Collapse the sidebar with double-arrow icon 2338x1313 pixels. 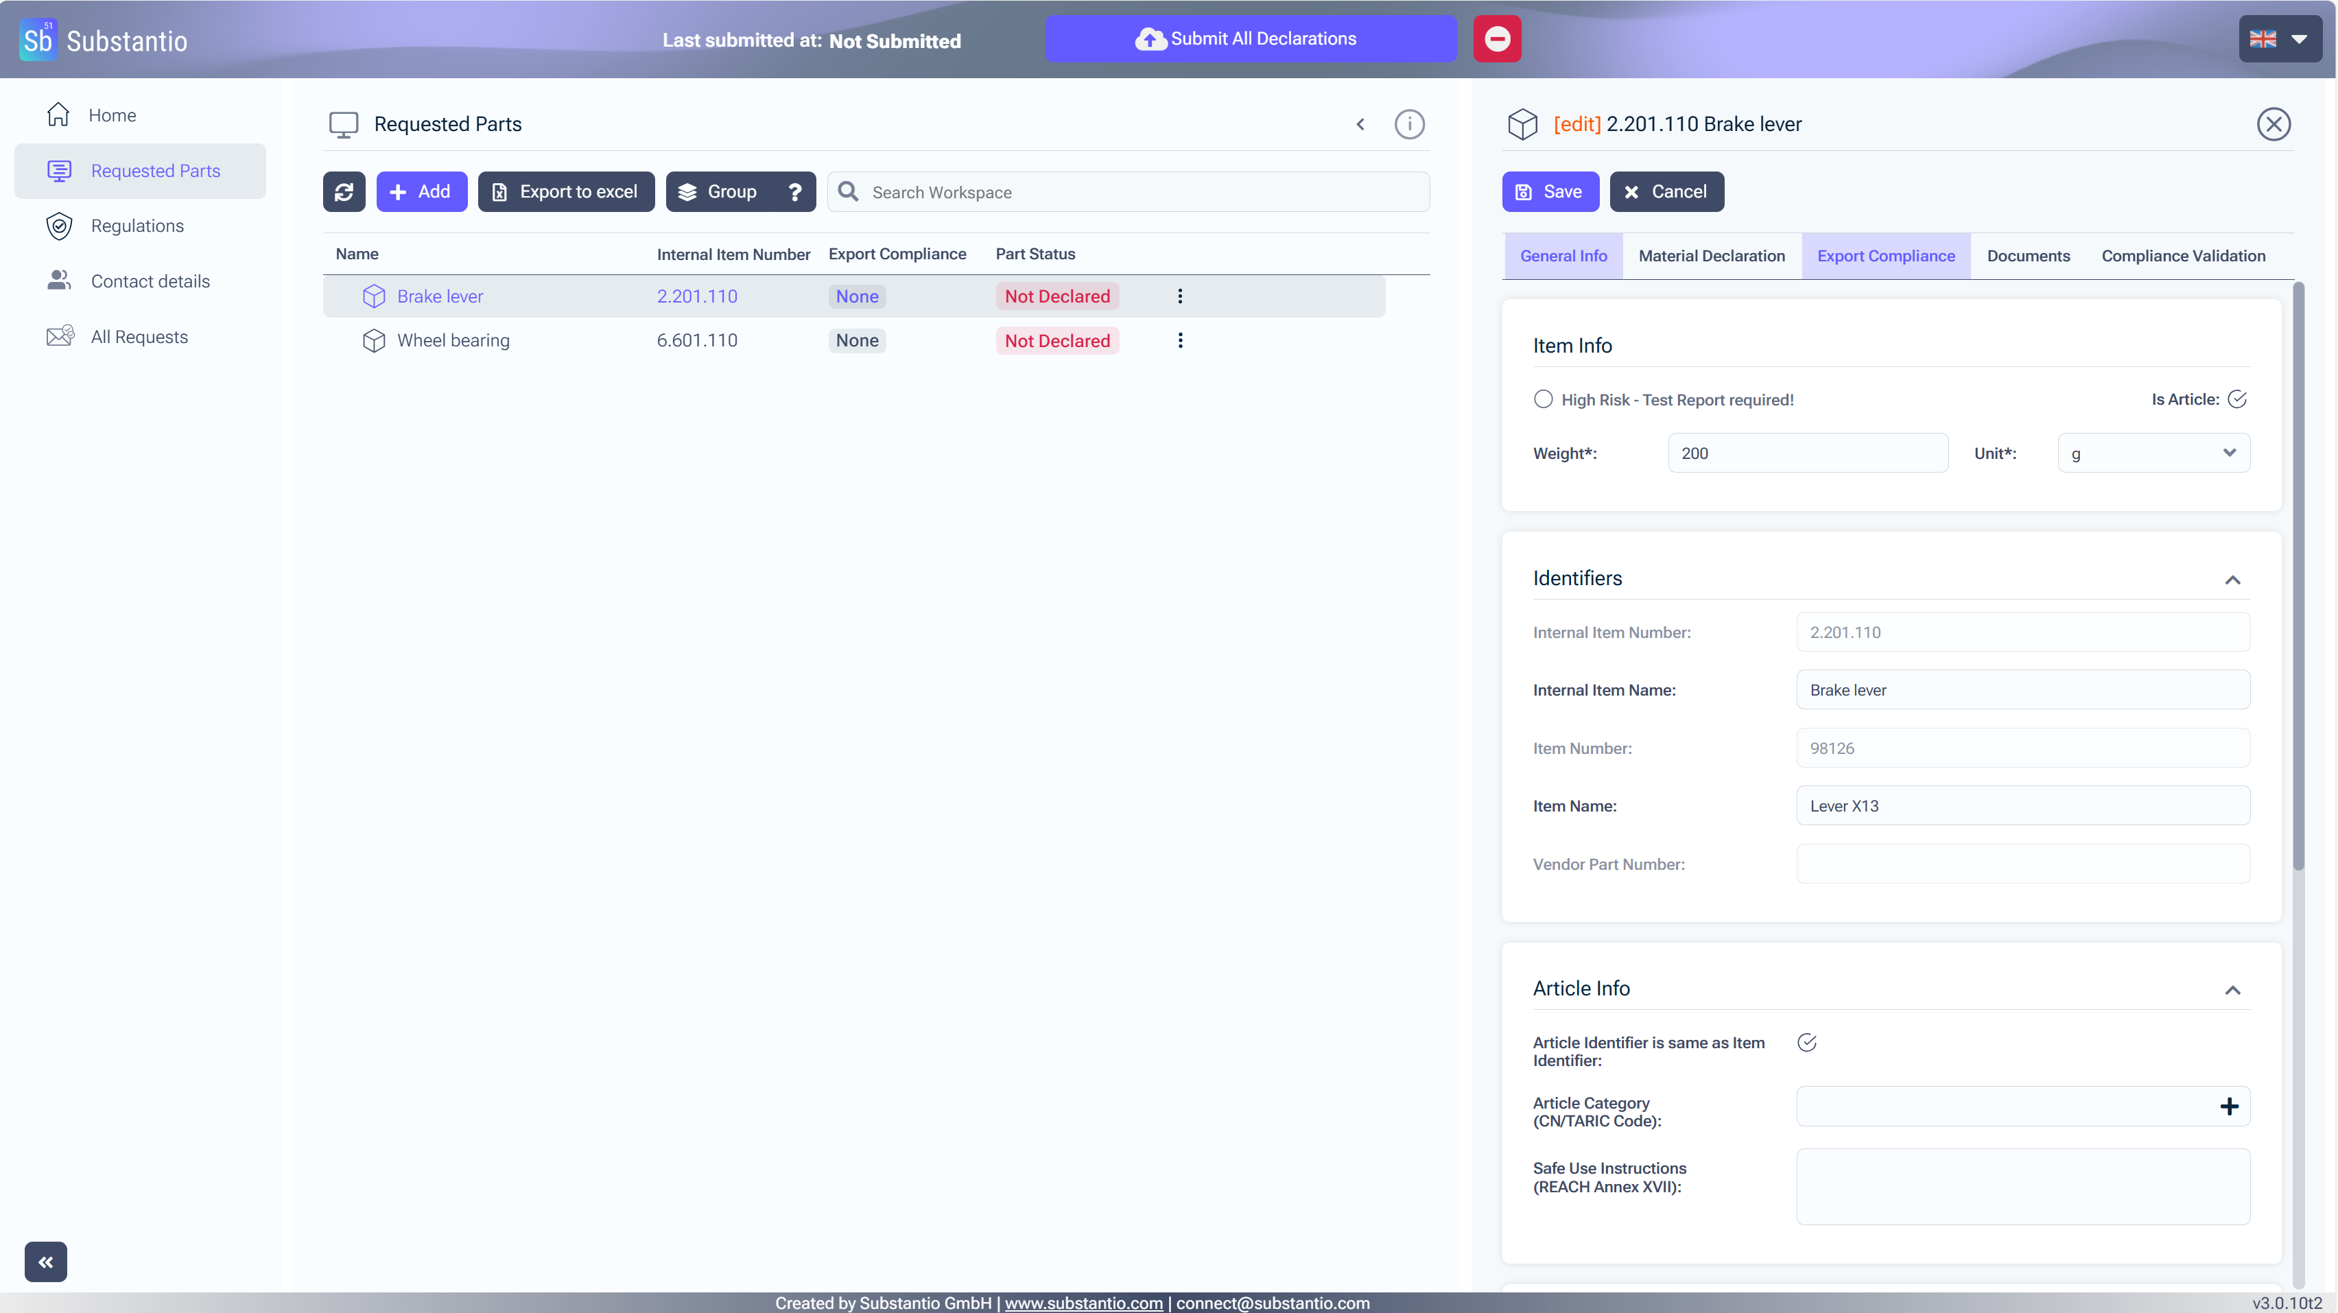[45, 1262]
